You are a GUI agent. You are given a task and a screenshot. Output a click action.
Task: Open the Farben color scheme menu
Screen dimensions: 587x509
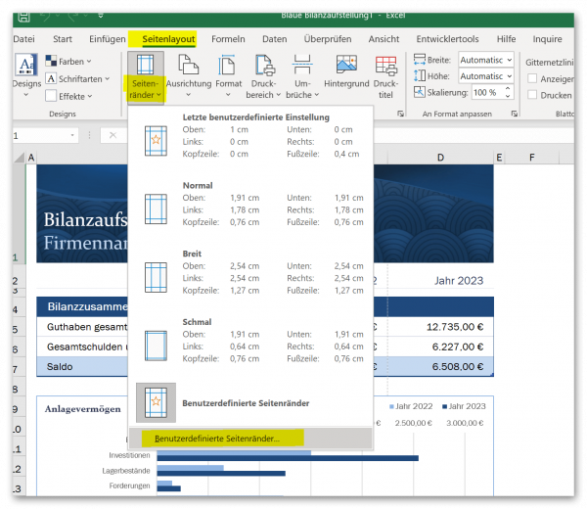68,61
